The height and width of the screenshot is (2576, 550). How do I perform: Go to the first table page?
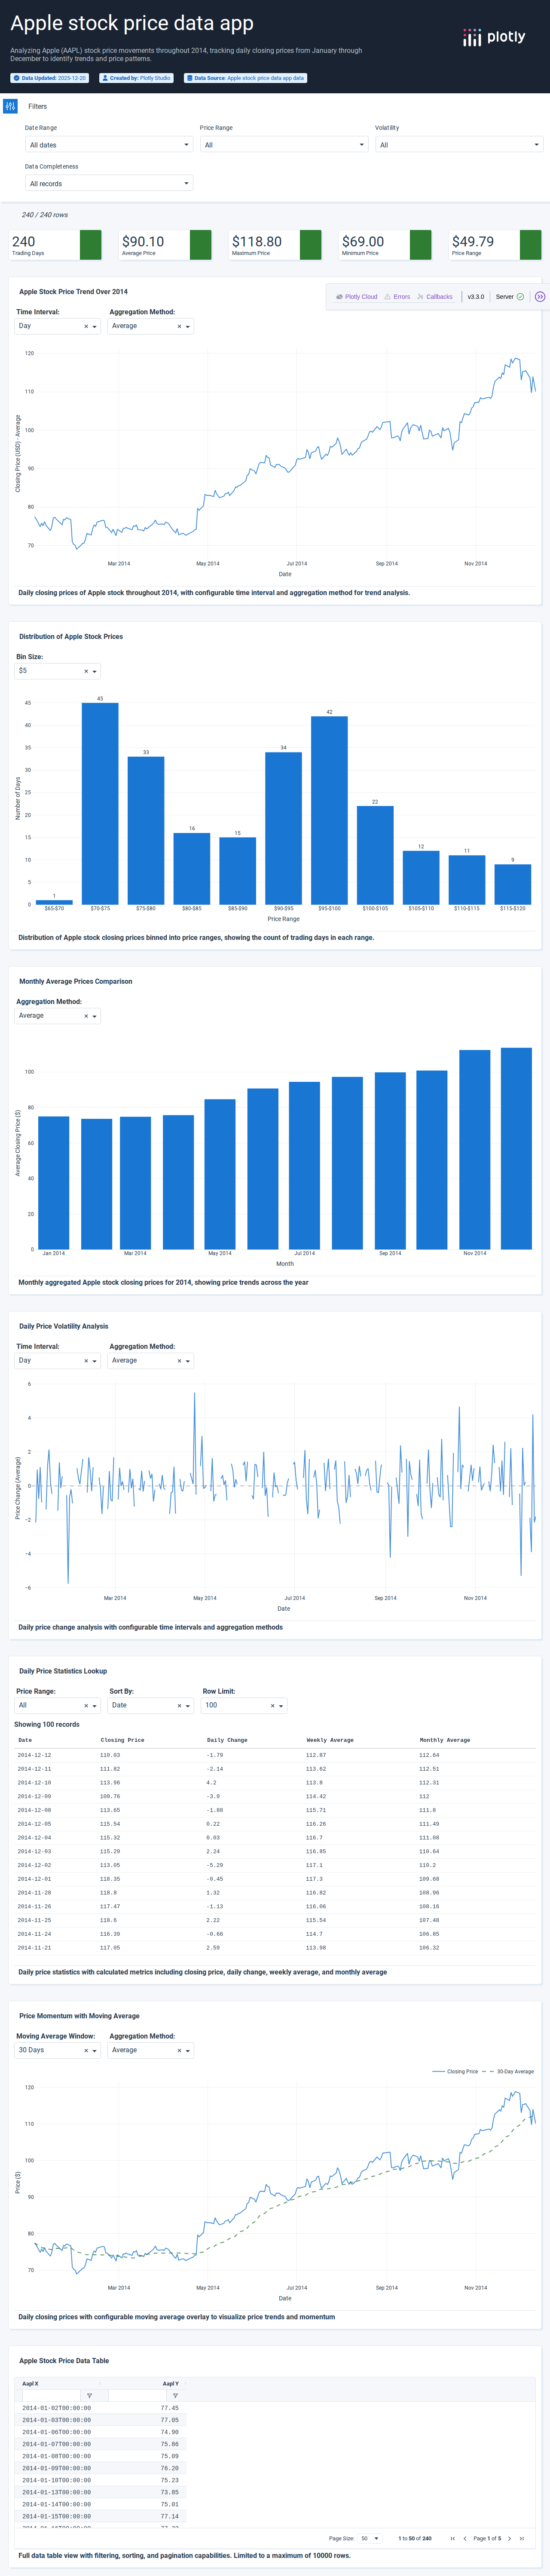(452, 2539)
